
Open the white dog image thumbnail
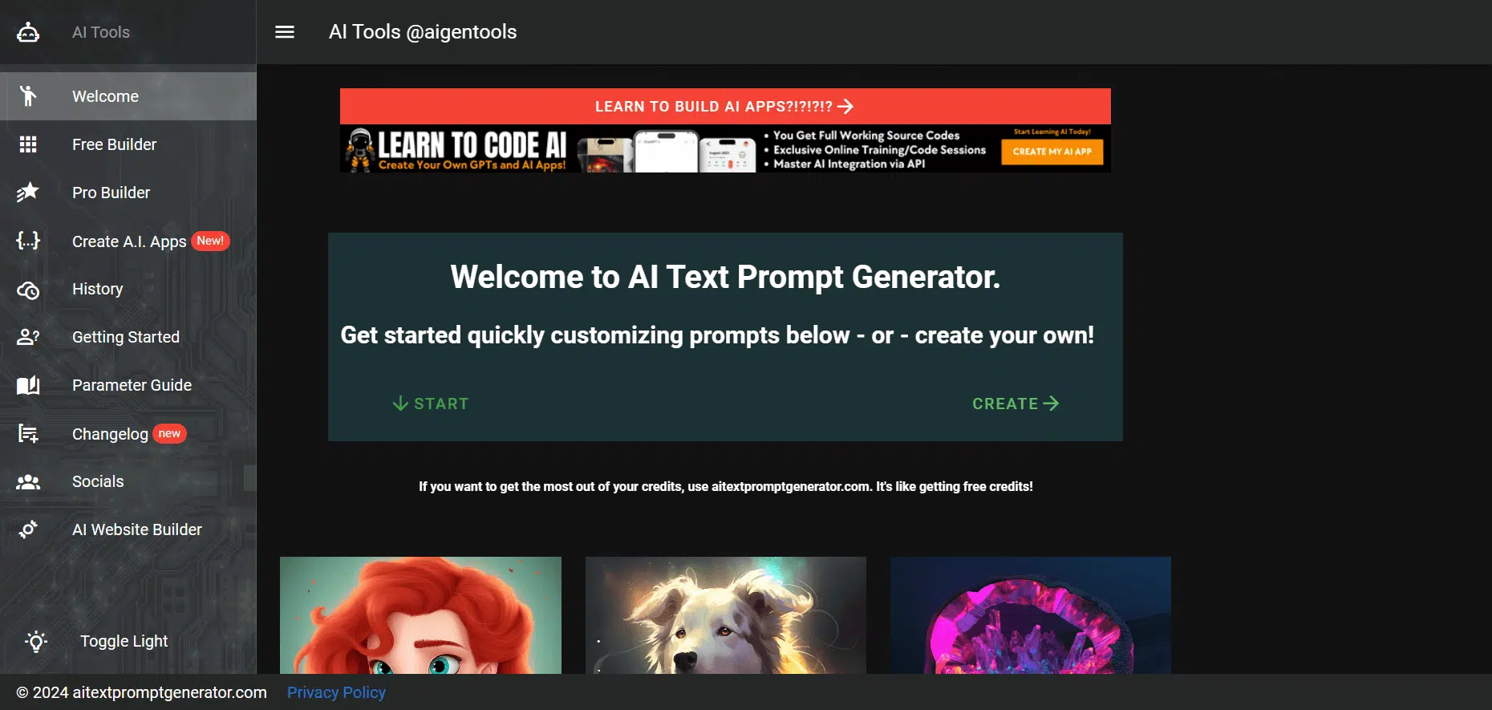(x=726, y=615)
